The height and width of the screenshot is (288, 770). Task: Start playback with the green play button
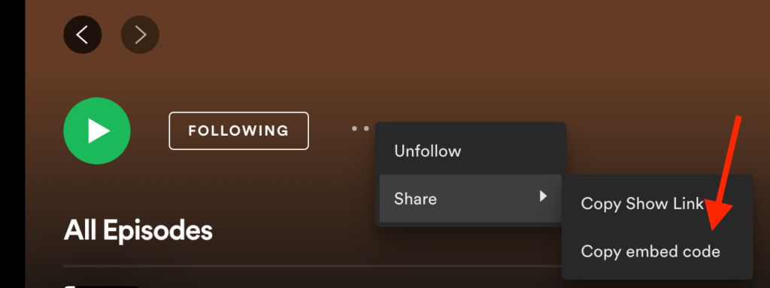tap(97, 130)
